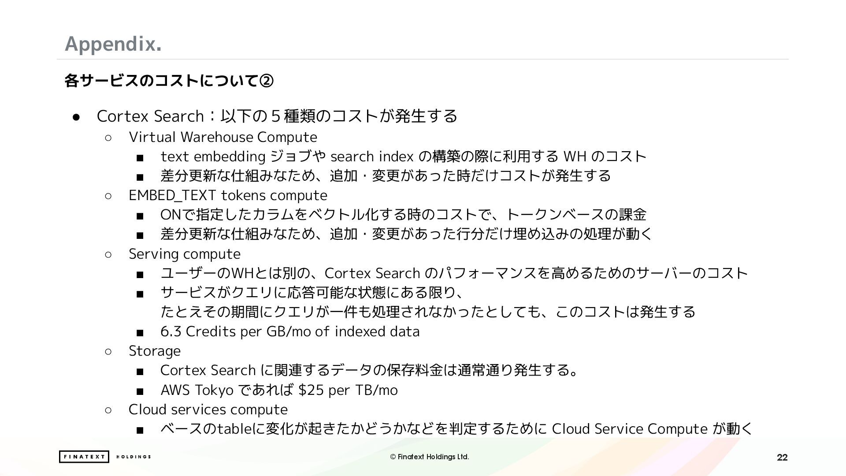The height and width of the screenshot is (476, 846).
Task: Select the ONで指定したカラム bullet line
Action: tap(403, 215)
